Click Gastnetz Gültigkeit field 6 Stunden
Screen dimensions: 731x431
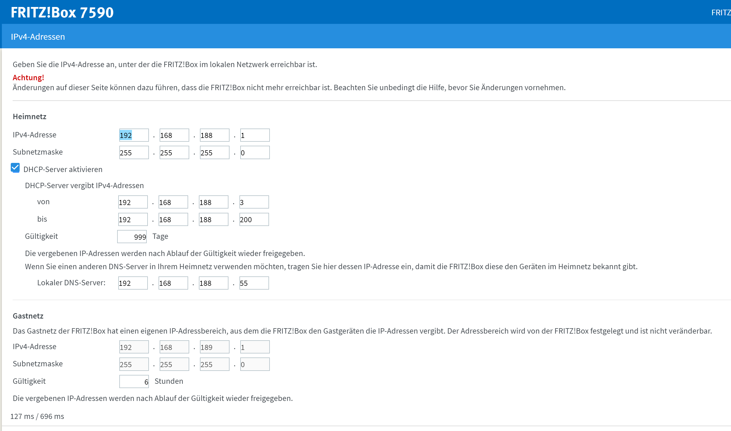click(134, 382)
